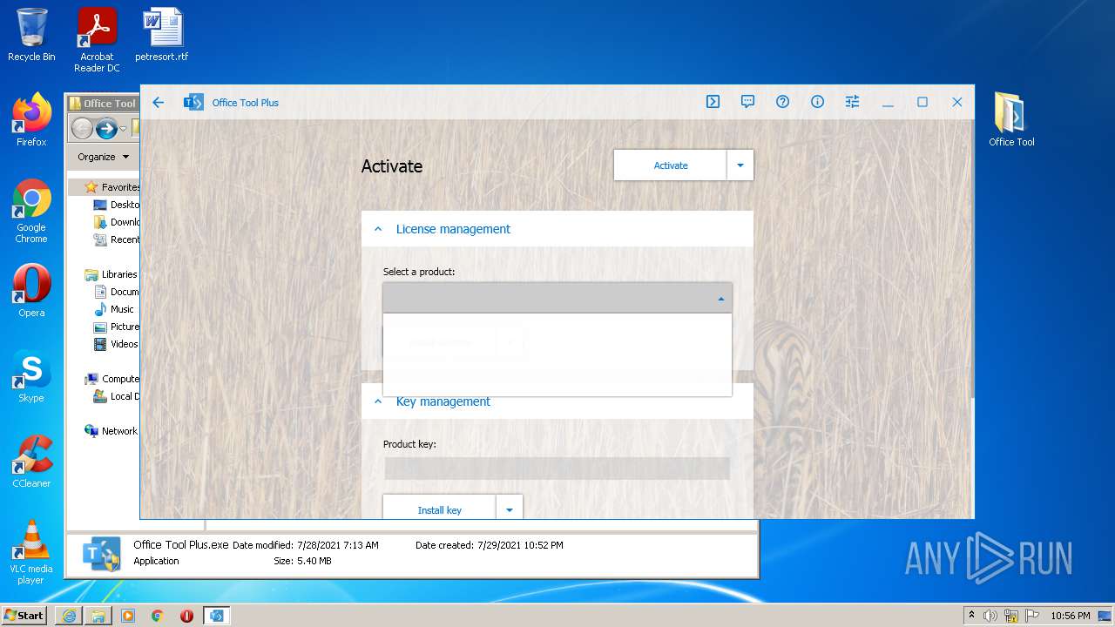Click the 10:56 PM taskbar clock

(1071, 616)
